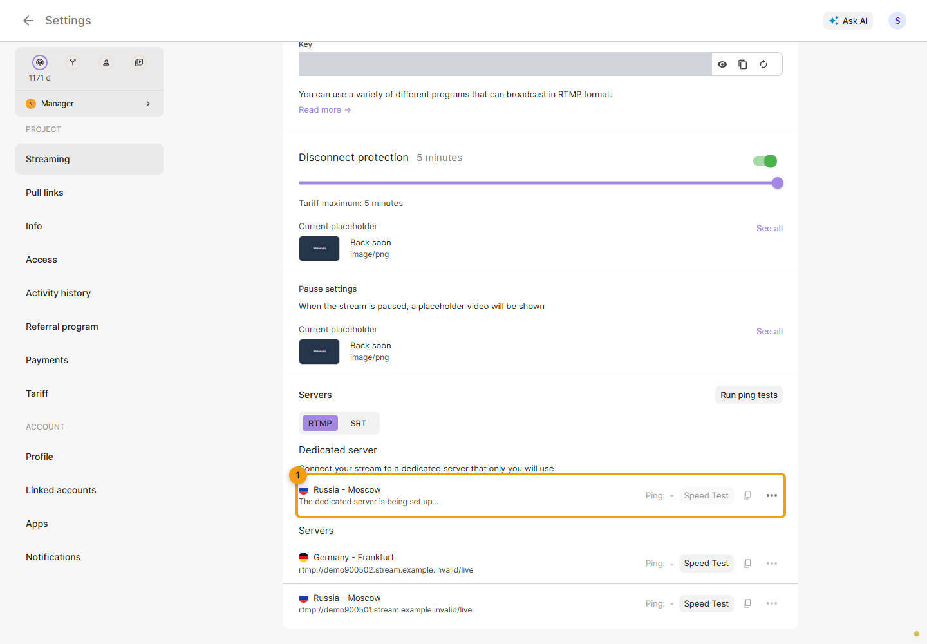Open the Profile account page
The height and width of the screenshot is (644, 927).
[89, 457]
